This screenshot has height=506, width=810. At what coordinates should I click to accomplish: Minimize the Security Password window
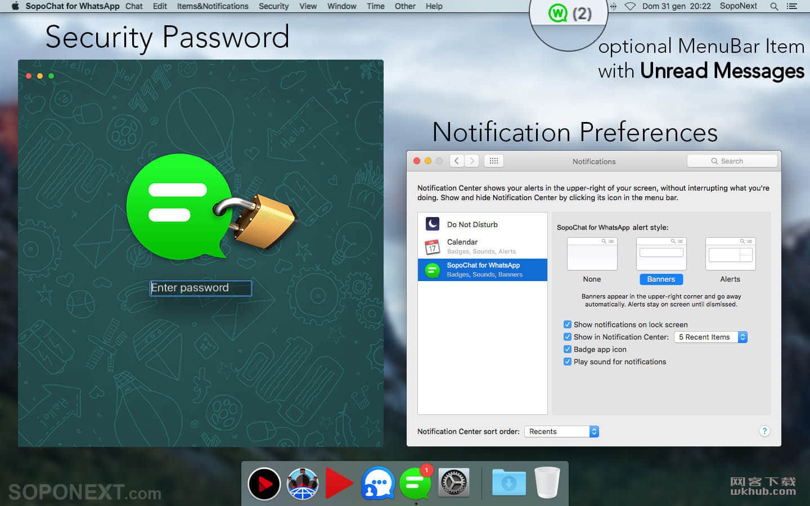point(40,76)
